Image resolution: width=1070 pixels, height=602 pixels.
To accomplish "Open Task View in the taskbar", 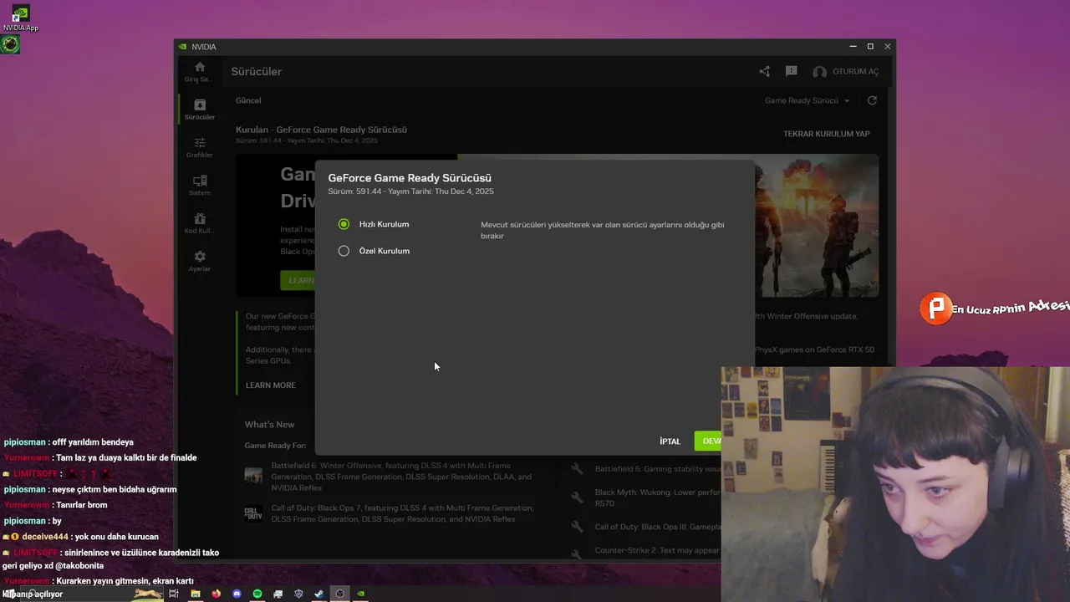I will point(174,594).
